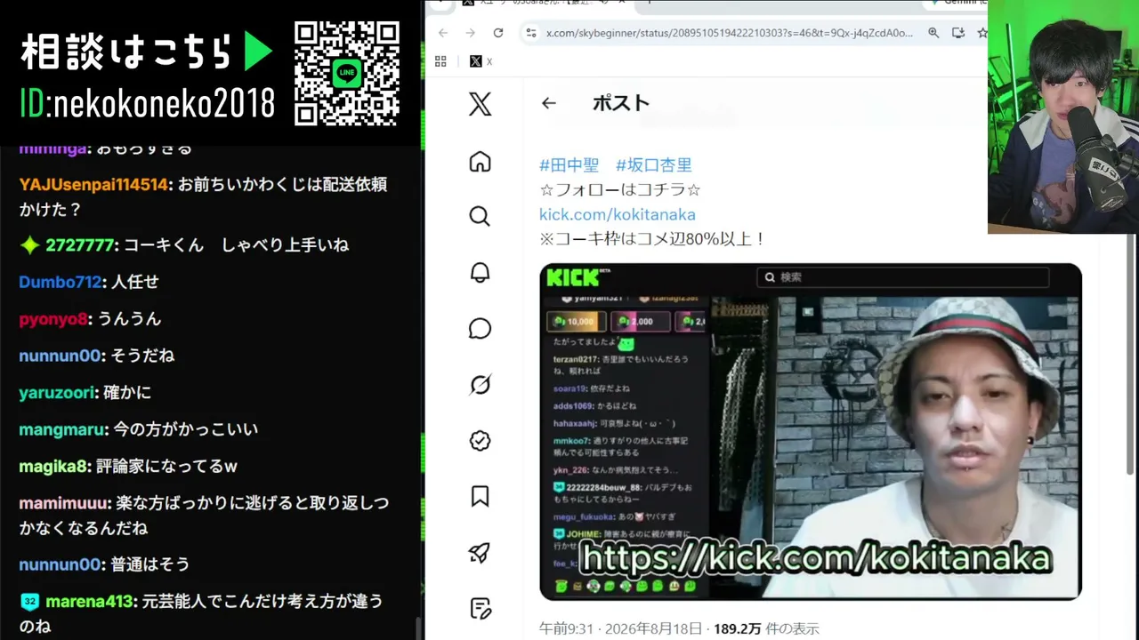The height and width of the screenshot is (640, 1139).
Task: Click chat username Dumbo712
Action: 61,282
